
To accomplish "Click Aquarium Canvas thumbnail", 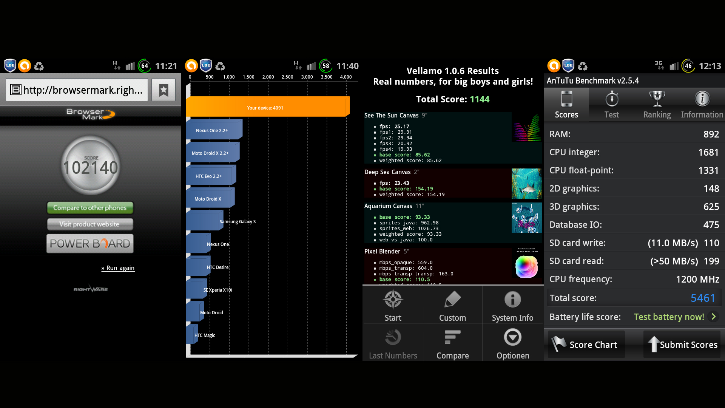I will pos(526,218).
